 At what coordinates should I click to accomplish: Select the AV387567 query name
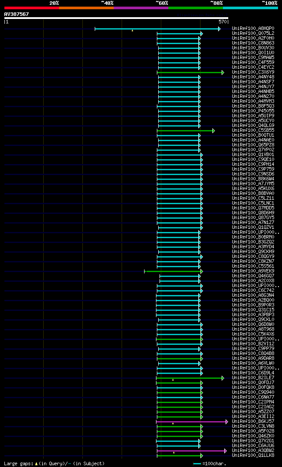(x=16, y=14)
